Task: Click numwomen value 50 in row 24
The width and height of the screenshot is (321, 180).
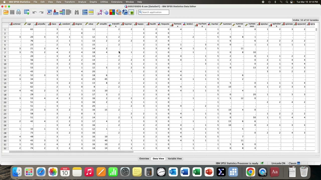Action: pyautogui.click(x=254, y=117)
